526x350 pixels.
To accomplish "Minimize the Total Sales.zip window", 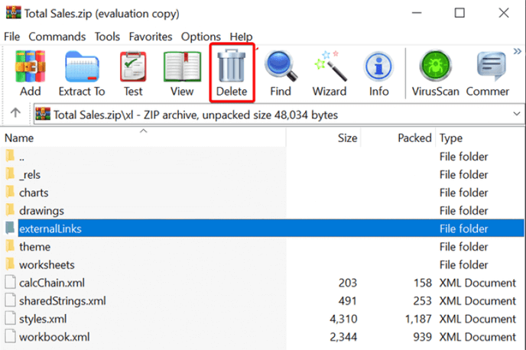I will coord(417,13).
